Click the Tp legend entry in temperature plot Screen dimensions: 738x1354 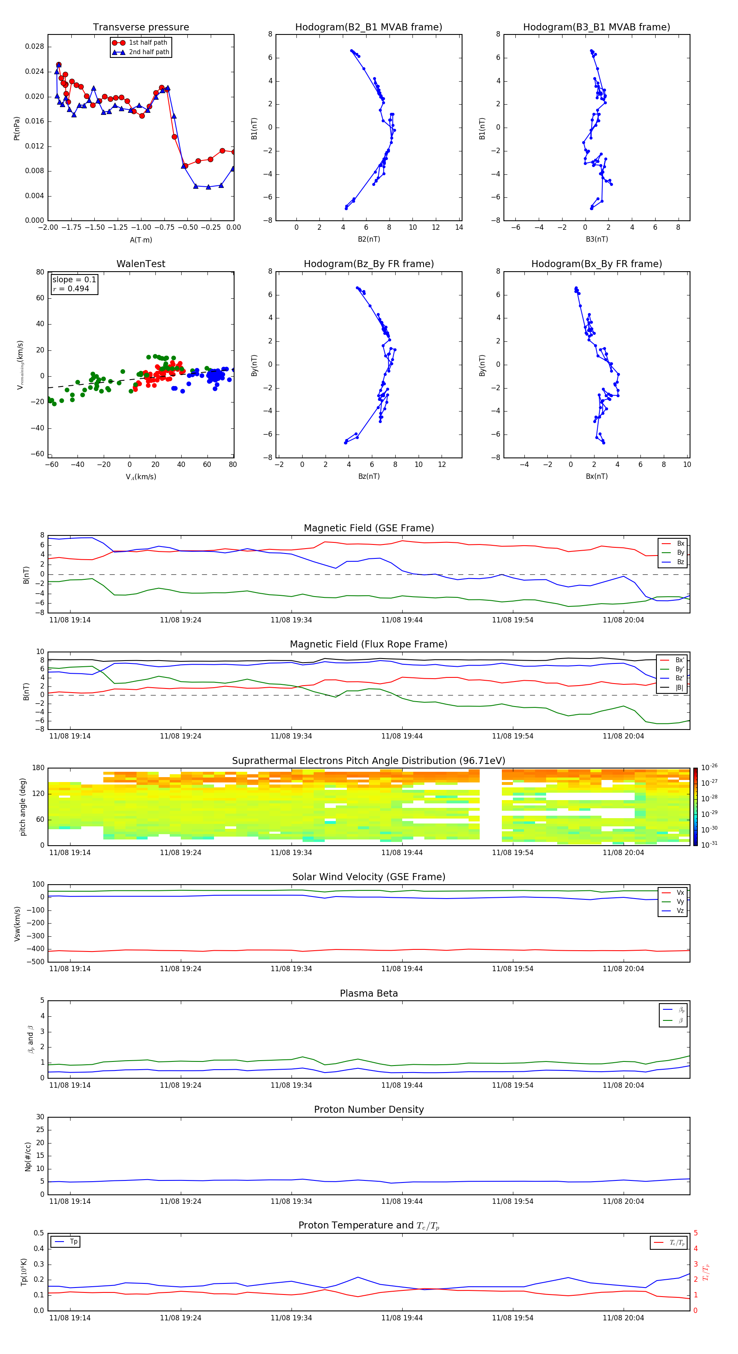point(66,1242)
